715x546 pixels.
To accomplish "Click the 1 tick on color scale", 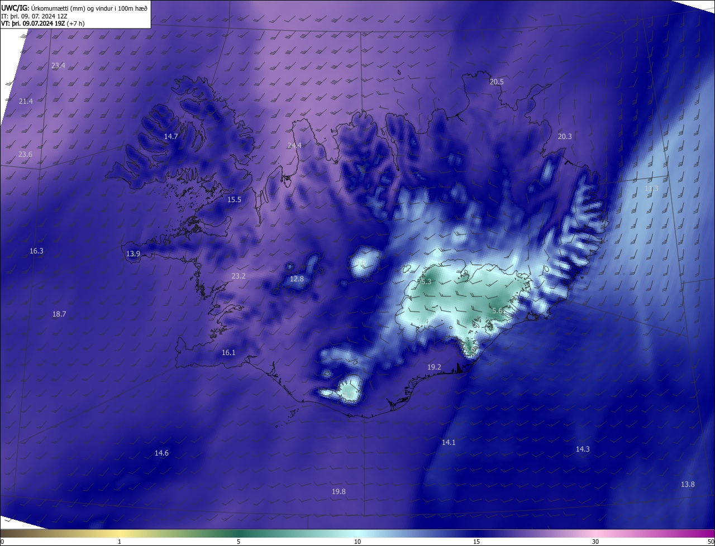I will point(120,542).
